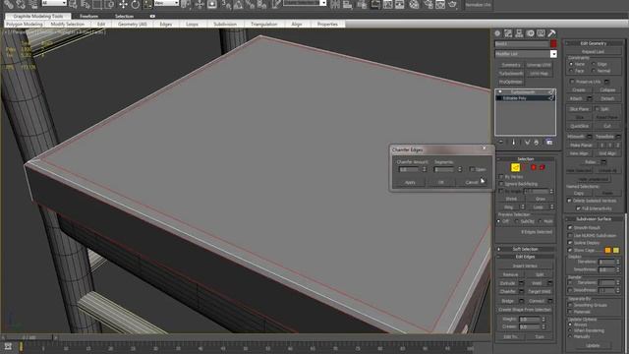Collapse the Edit Geometry rollout
The height and width of the screenshot is (354, 629).
point(594,43)
